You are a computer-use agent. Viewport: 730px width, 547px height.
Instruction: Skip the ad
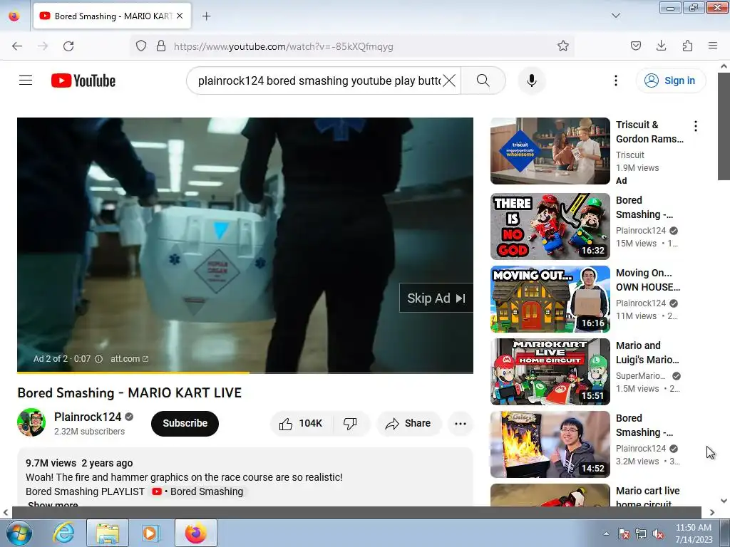point(436,298)
